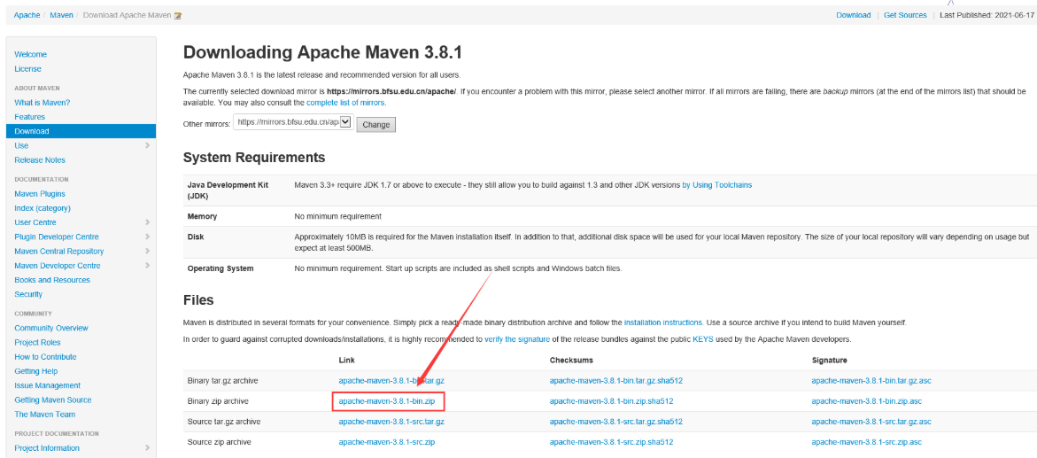Download apache-maven-3.8.1-bin.zip
Screen dimensions: 1037x458
[x=388, y=401]
